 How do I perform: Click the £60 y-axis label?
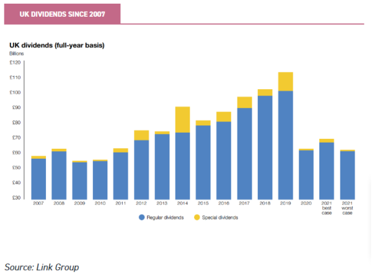pos(16,152)
